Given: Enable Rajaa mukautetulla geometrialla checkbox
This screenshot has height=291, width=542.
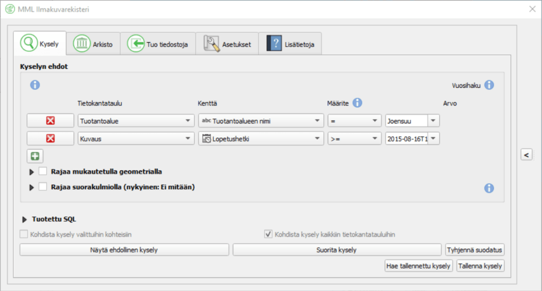Looking at the screenshot, I should click(43, 171).
